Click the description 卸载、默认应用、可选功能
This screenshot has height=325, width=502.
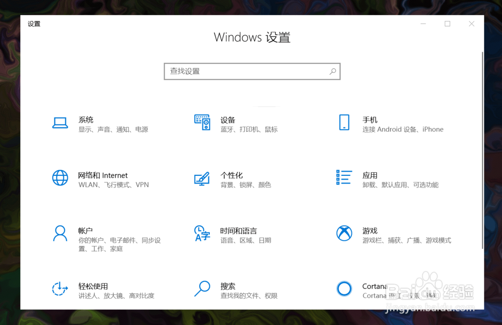(x=401, y=185)
